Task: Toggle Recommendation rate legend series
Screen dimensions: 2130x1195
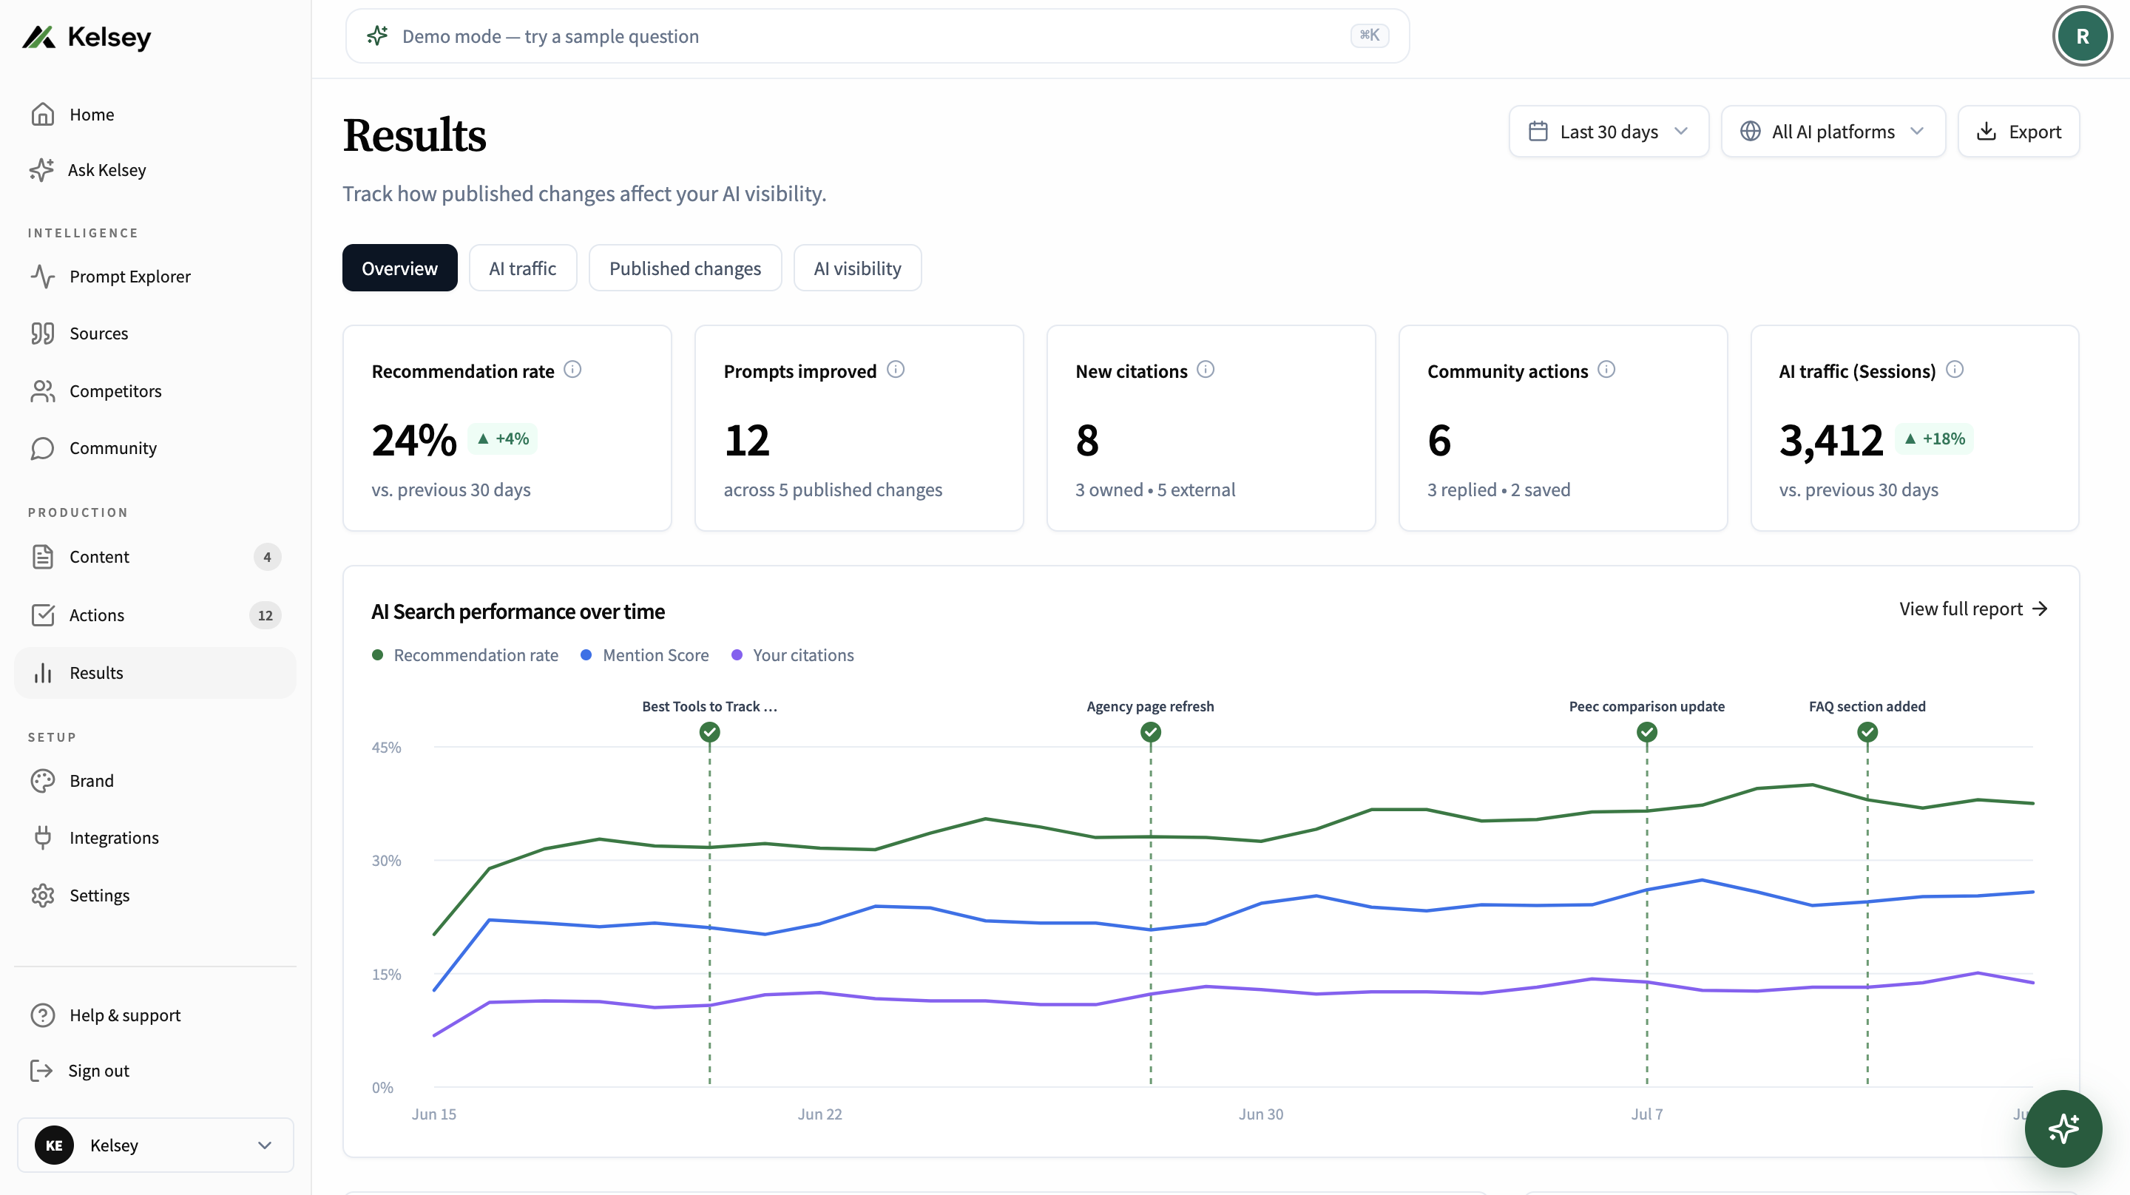Action: pyautogui.click(x=465, y=655)
